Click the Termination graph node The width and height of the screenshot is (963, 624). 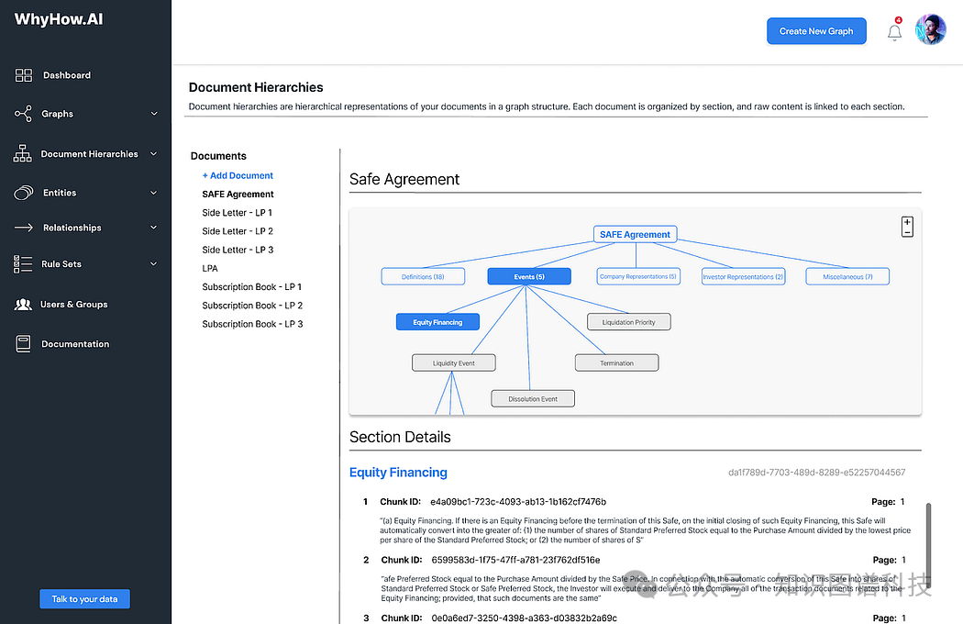click(616, 363)
